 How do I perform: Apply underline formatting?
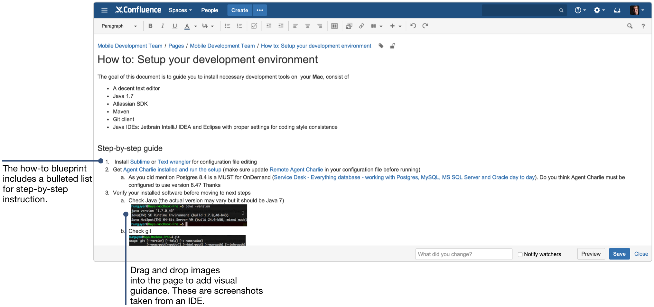175,26
